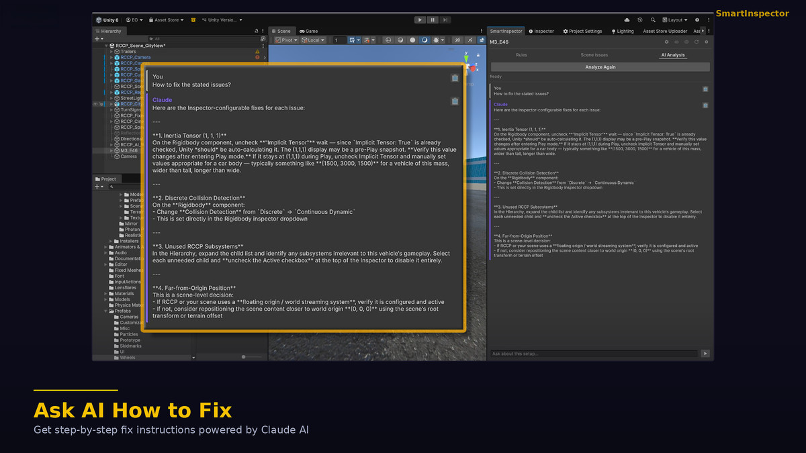Open SmartInspector settings gear icon

(666, 42)
